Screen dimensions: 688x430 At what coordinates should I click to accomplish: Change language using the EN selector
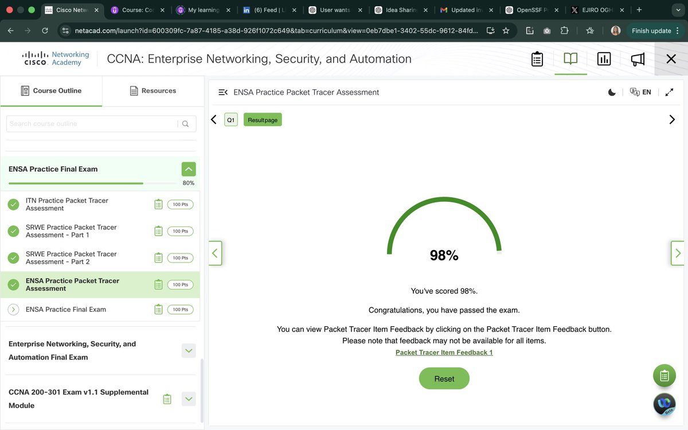point(640,92)
